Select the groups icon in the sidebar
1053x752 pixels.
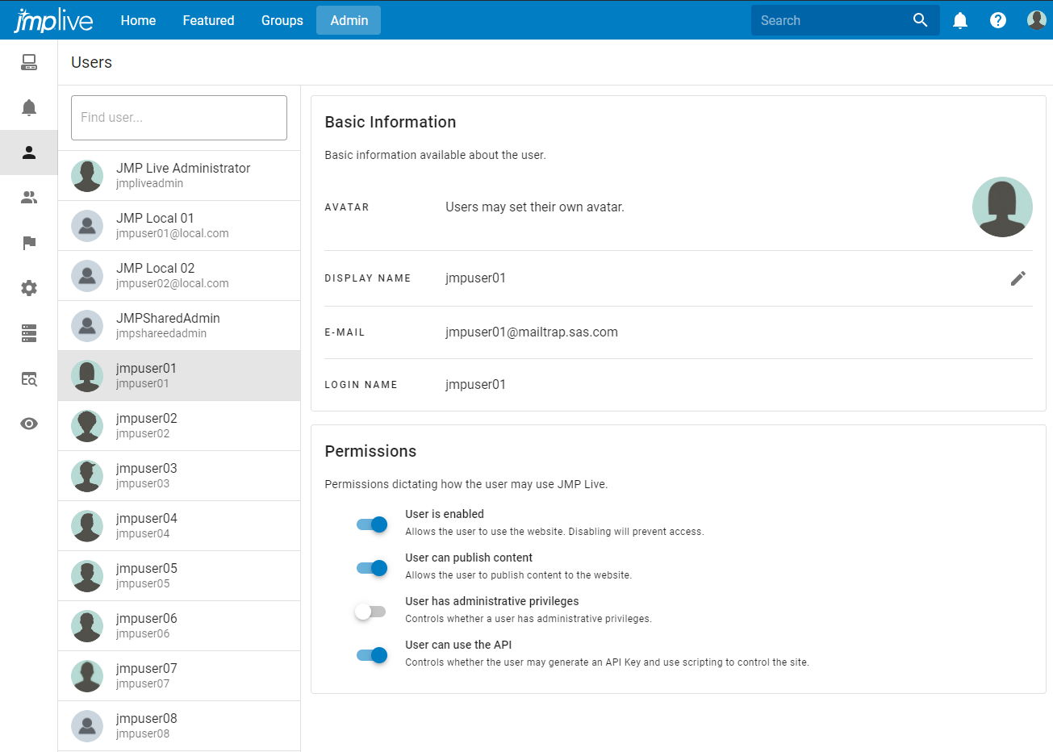[29, 197]
